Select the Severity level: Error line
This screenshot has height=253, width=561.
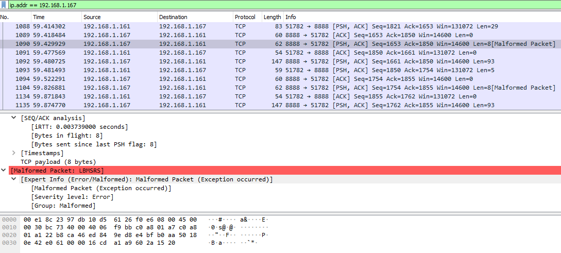tap(72, 197)
